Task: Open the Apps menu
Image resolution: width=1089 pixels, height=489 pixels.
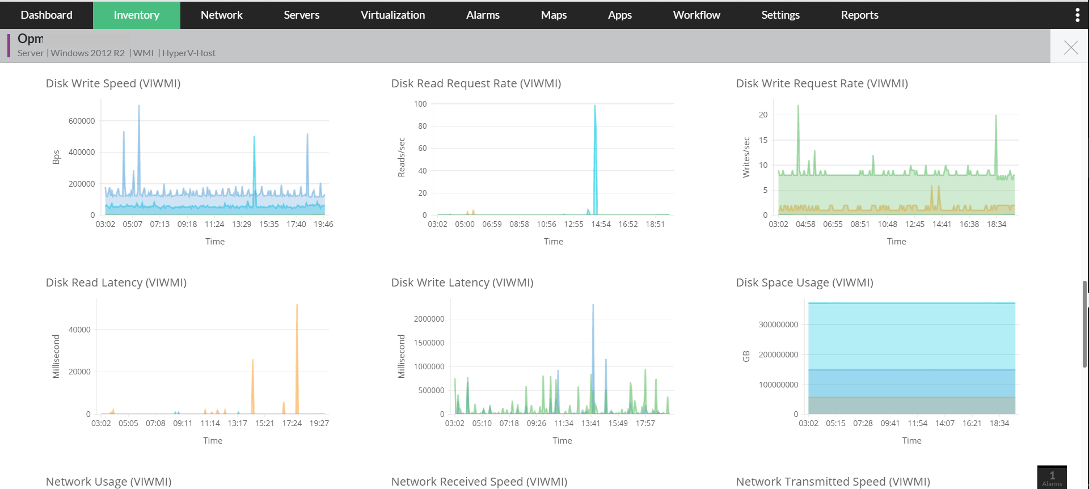Action: point(620,15)
